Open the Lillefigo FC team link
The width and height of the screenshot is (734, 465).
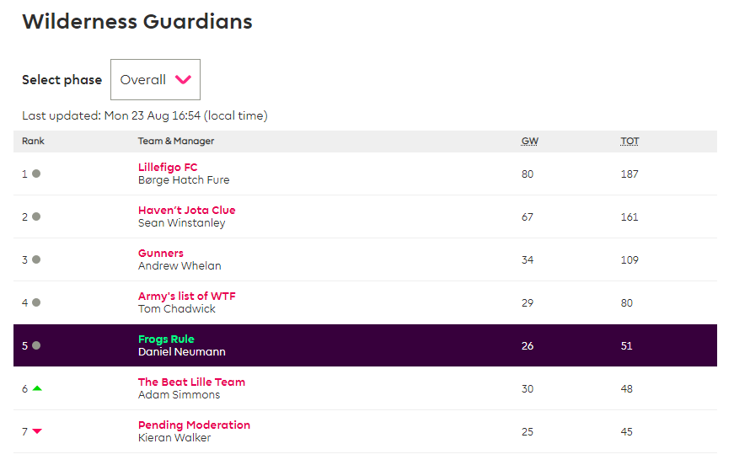[168, 167]
